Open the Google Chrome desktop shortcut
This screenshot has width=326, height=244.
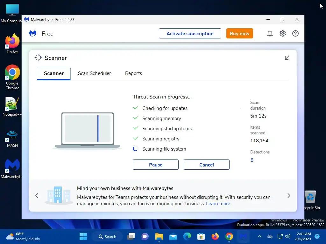pos(12,77)
